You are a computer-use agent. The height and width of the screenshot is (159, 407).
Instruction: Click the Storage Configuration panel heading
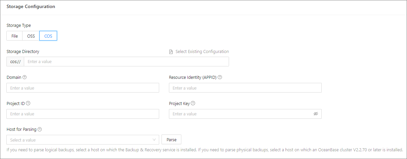click(x=31, y=7)
